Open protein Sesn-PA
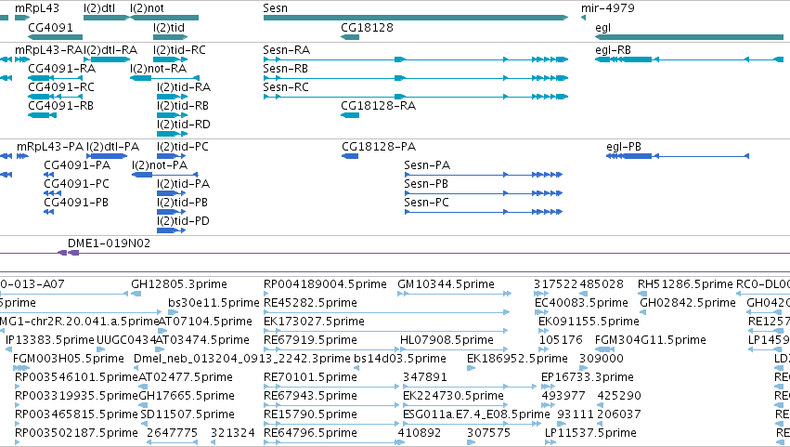Screen dimensions: 790x447 pyautogui.click(x=427, y=165)
